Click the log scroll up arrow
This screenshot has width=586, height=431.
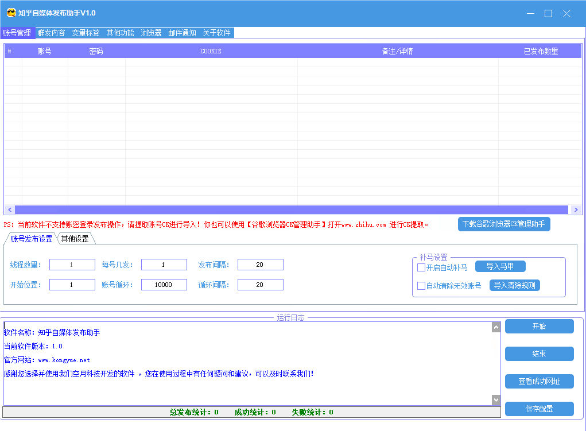pyautogui.click(x=496, y=328)
